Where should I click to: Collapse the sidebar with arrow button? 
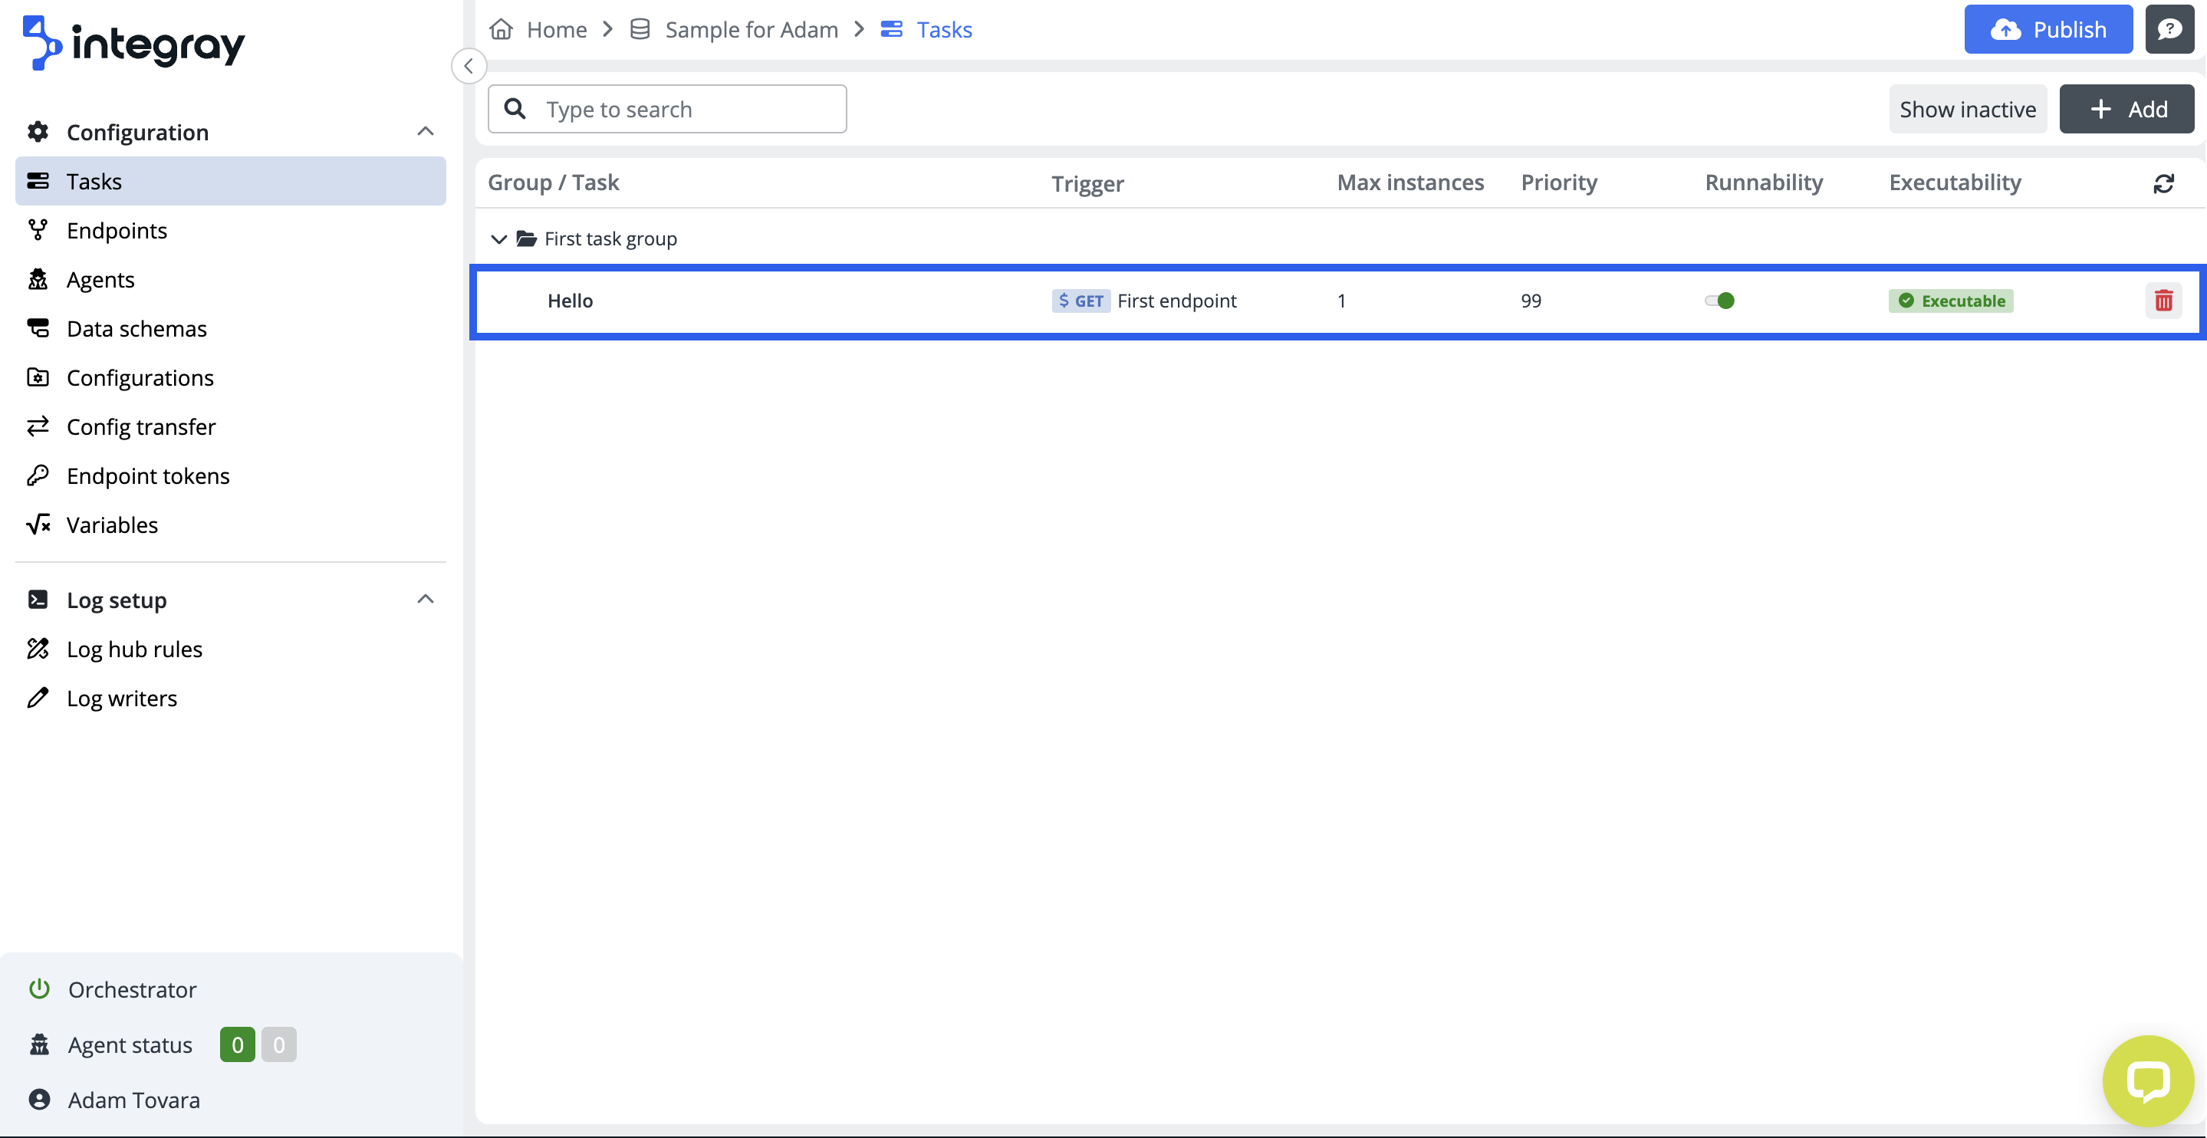469,66
